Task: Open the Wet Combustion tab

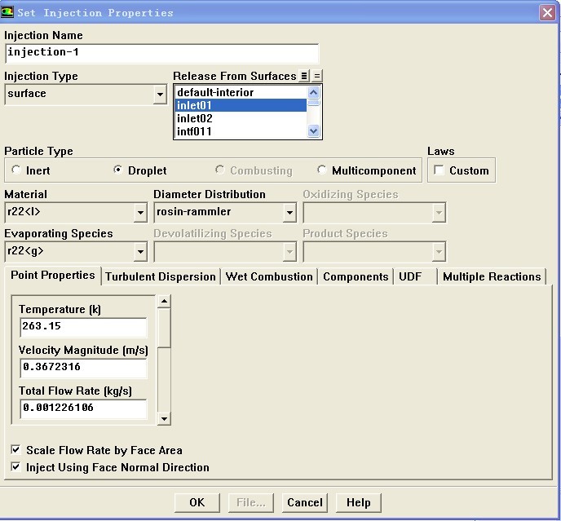Action: click(269, 276)
